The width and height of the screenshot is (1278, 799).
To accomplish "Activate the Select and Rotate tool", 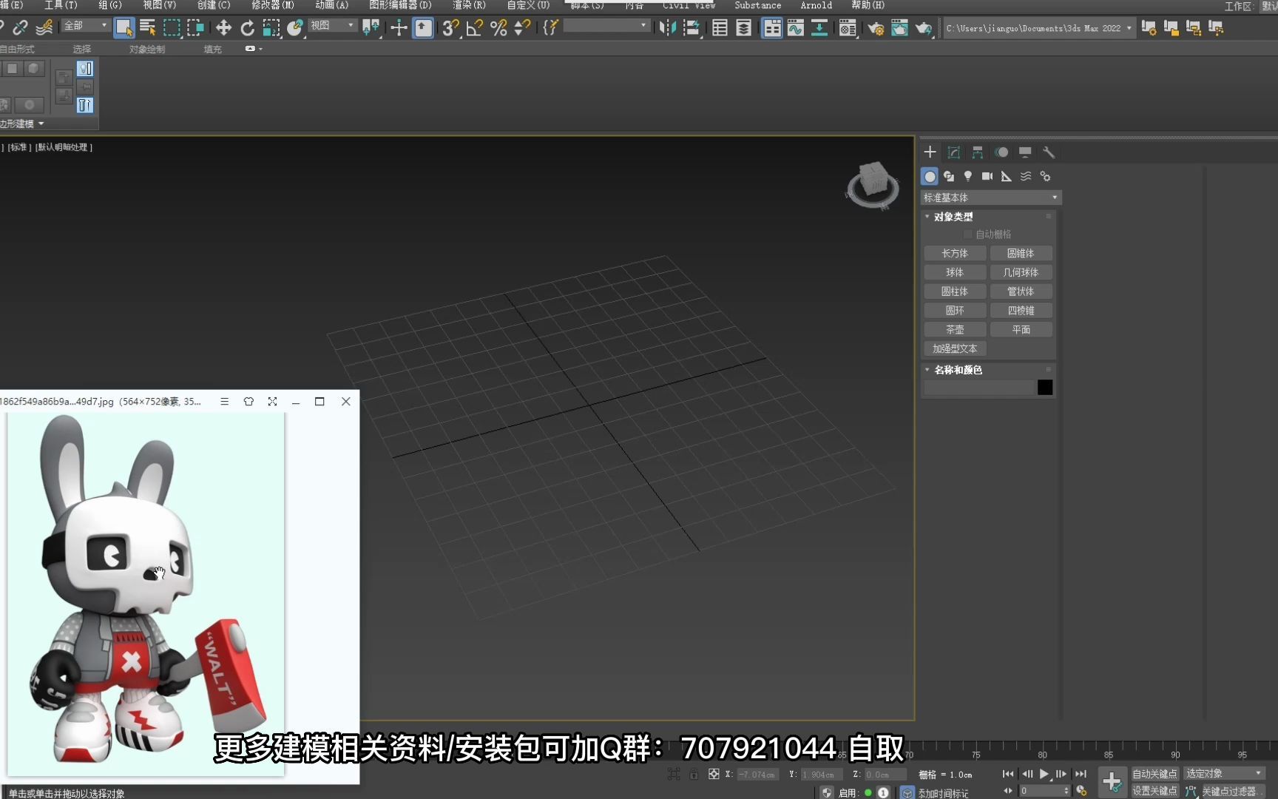I will pyautogui.click(x=248, y=28).
